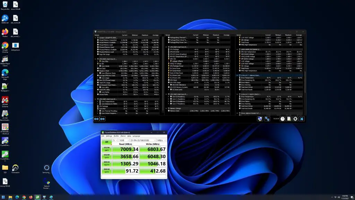This screenshot has width=355, height=200.
Task: Open the Sabrent Rocket desktop shortcut
Action: coord(46,183)
